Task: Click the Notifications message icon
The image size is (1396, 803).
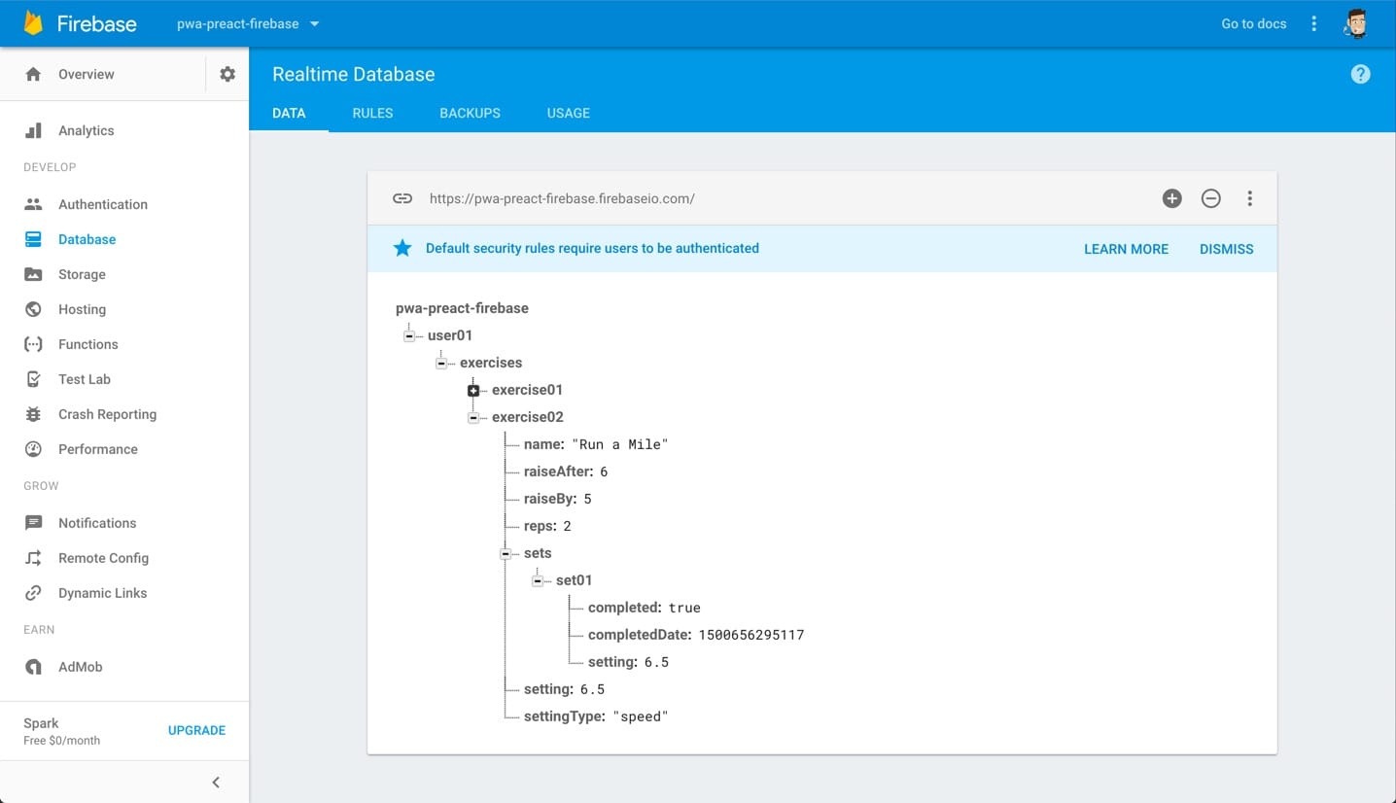Action: 33,523
